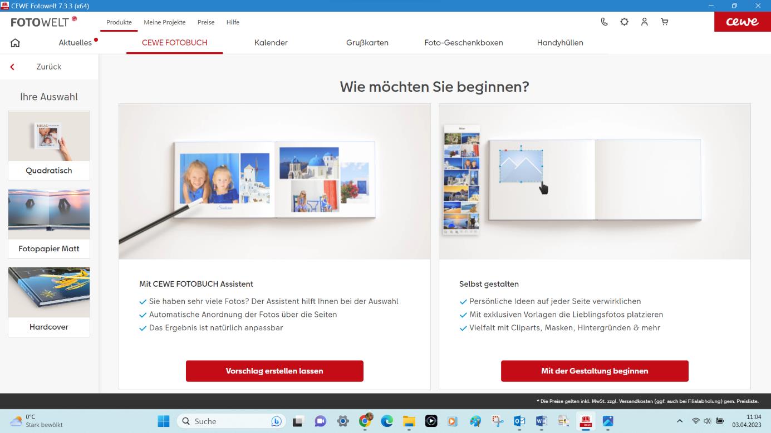Screen dimensions: 771x433
Task: Click the Das Ergebnis ist natürlich anpassbar text
Action: [x=216, y=328]
